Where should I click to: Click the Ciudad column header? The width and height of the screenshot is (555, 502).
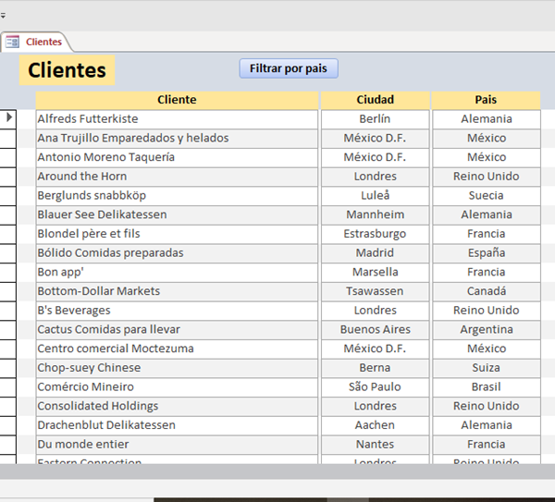pyautogui.click(x=375, y=100)
